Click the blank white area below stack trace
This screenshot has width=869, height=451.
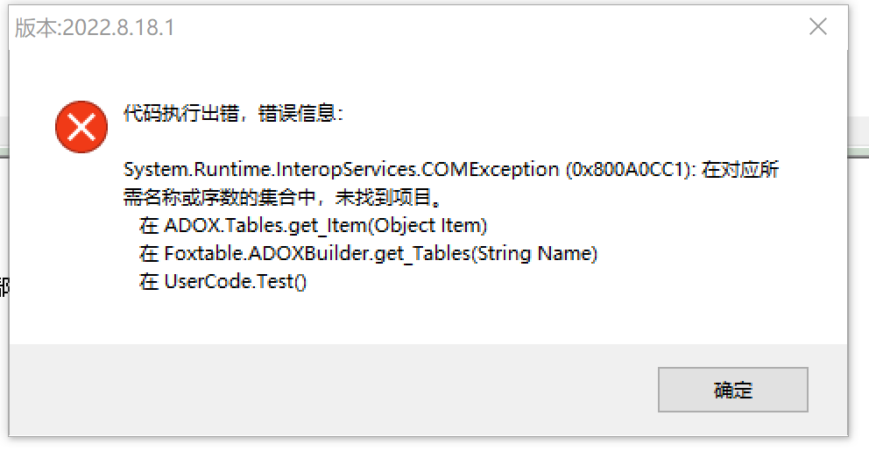click(427, 319)
